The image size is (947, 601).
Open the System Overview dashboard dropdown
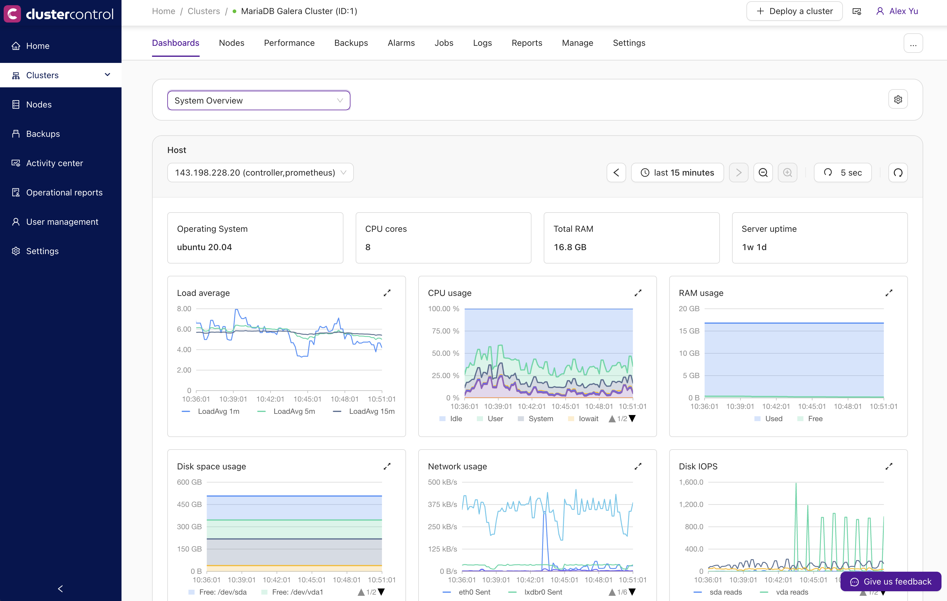[259, 101]
